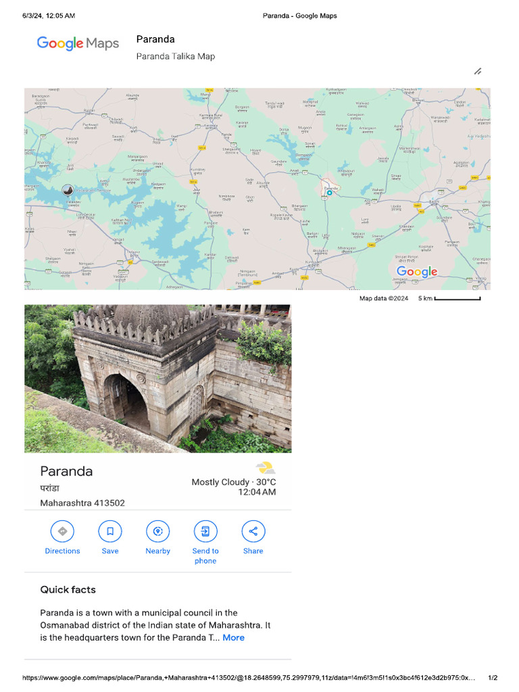Click the 'Paranda' title at top of page
Screen dimensions: 519x692
click(155, 39)
